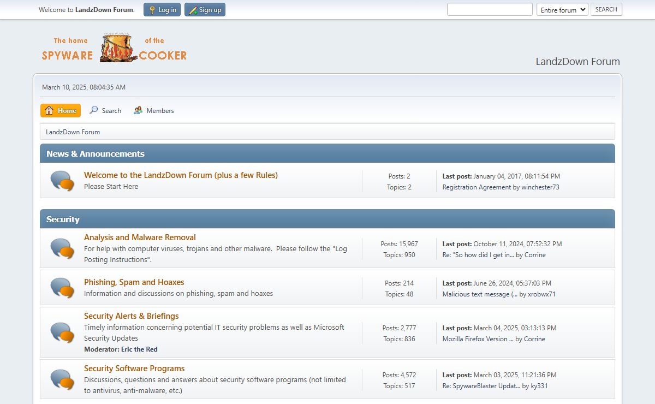The image size is (655, 404).
Task: View the xrobwx71 member profile
Action: pos(542,294)
